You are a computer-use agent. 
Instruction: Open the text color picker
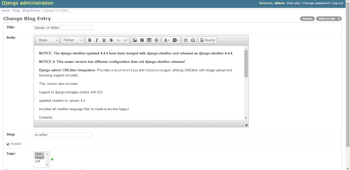click(x=167, y=40)
